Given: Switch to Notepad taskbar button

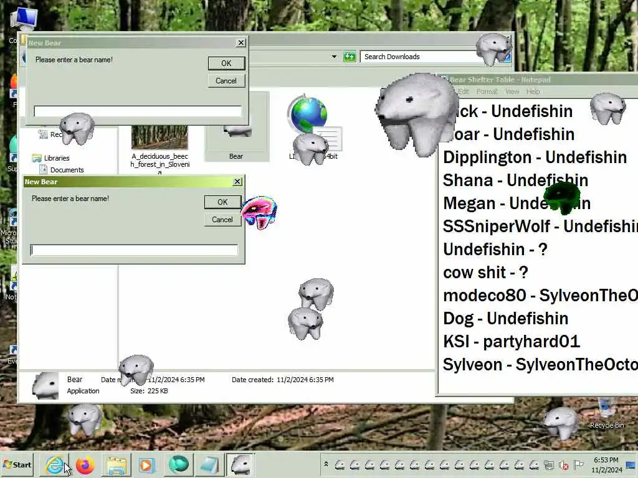Looking at the screenshot, I should pyautogui.click(x=209, y=465).
